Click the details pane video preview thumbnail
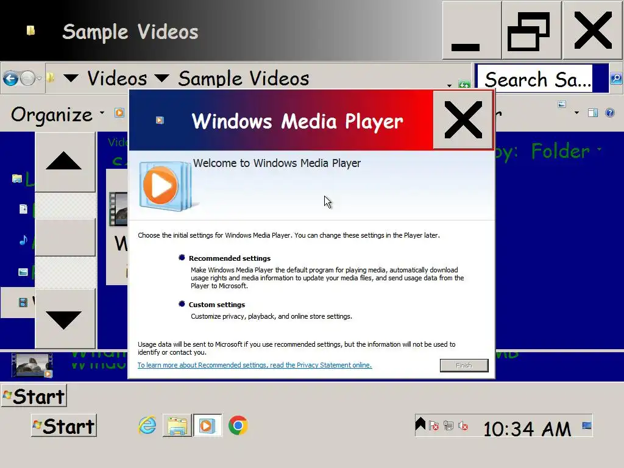The image size is (624, 468). pos(32,366)
